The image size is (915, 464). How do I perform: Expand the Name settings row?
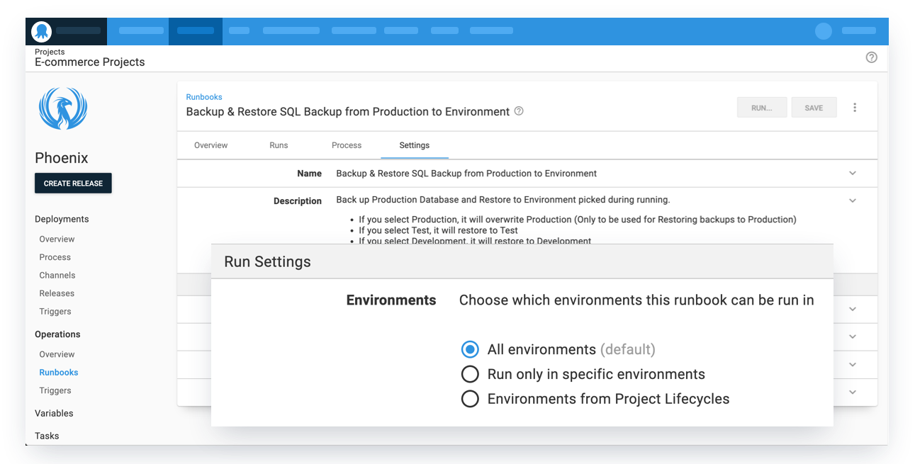[x=853, y=174]
